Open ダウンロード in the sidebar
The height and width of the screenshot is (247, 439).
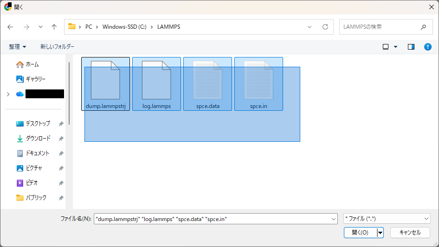pos(38,139)
